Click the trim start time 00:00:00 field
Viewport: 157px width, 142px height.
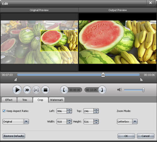tap(75, 90)
